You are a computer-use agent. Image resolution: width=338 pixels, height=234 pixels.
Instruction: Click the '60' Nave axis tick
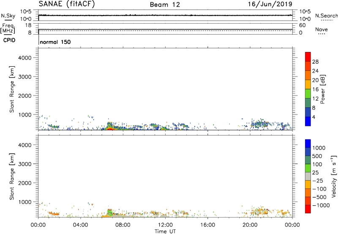click(302, 25)
